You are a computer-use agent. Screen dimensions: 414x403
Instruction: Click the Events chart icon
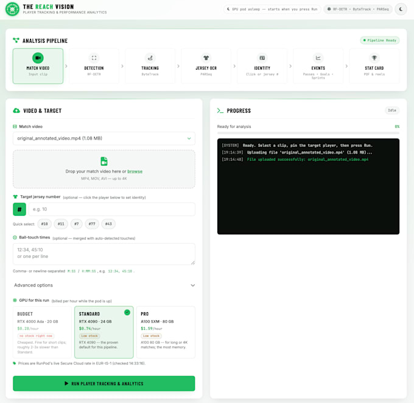(x=318, y=58)
